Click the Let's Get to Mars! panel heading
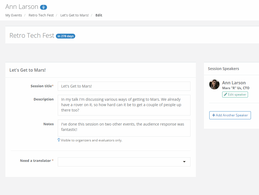The image size is (259, 195). 27,70
